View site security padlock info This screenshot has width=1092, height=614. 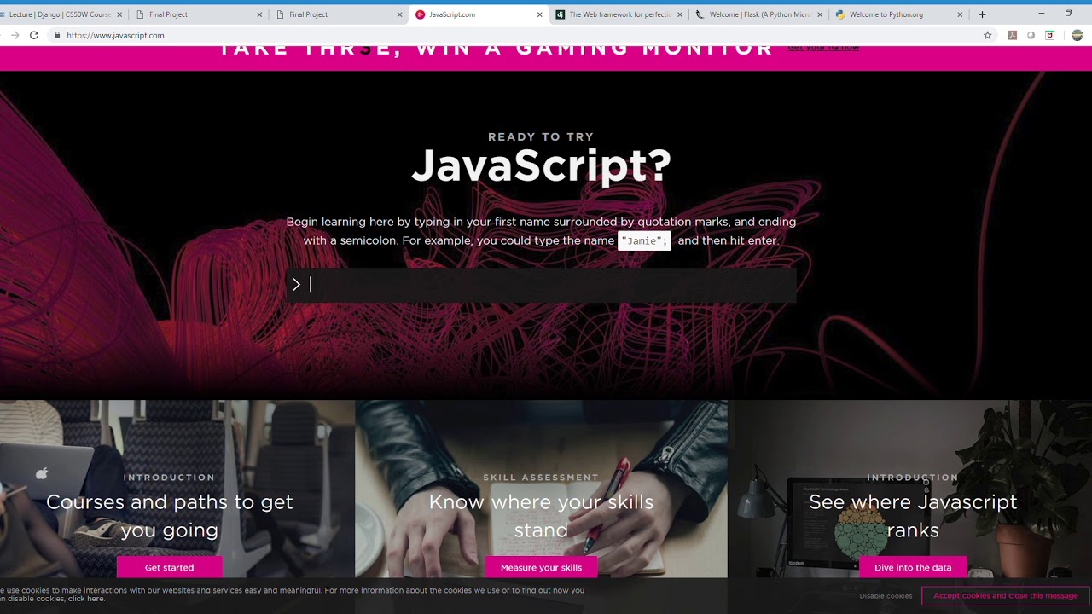pyautogui.click(x=57, y=35)
